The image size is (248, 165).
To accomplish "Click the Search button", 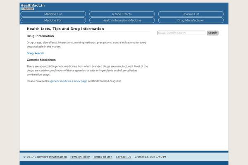I will [212, 33].
